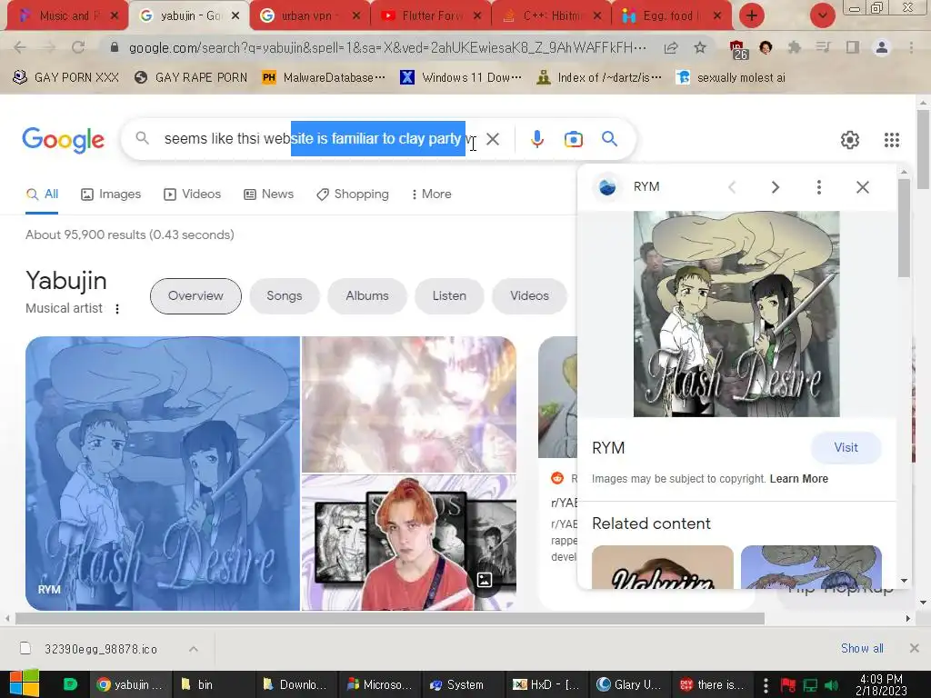The width and height of the screenshot is (931, 698).
Task: Select the Listen chip
Action: pos(449,295)
